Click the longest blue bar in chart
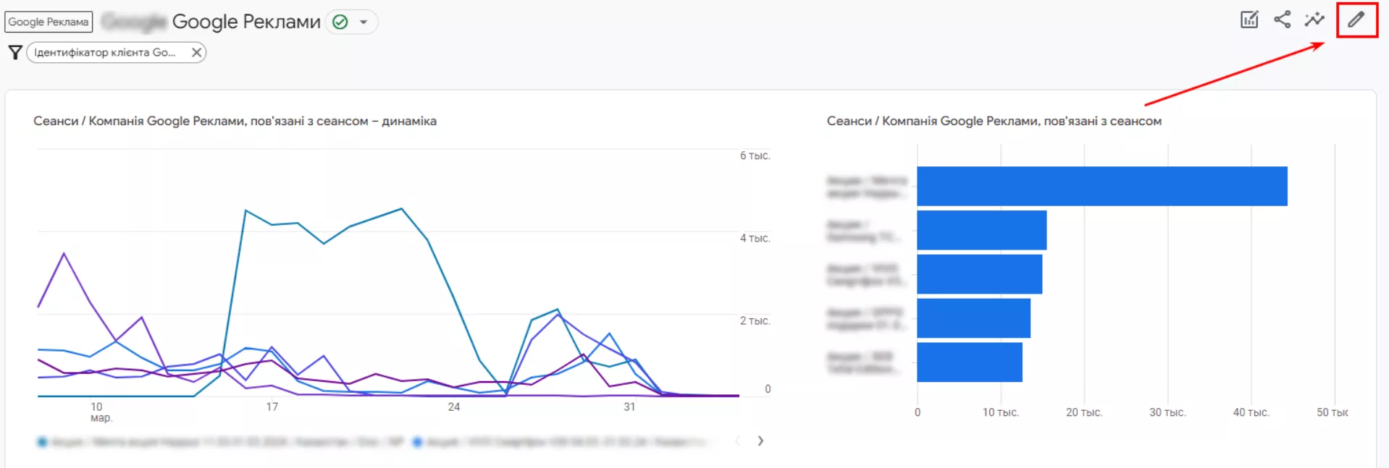This screenshot has width=1389, height=468. click(1102, 186)
